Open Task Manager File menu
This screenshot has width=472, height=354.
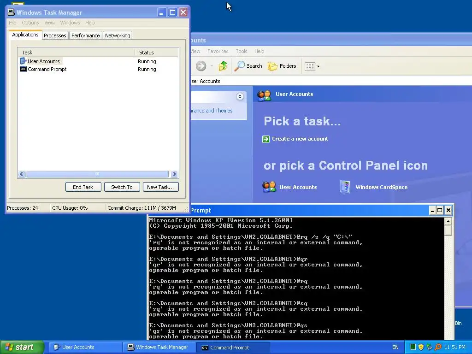click(x=12, y=23)
